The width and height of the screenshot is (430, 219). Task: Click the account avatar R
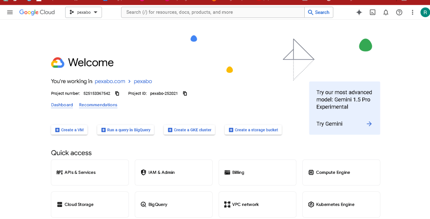click(x=425, y=12)
